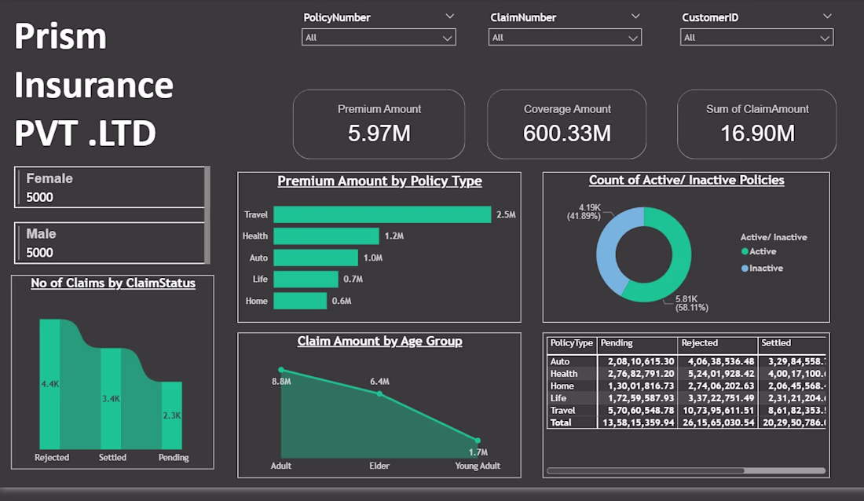
Task: Collapse the PolicyNumber slicer header chevron
Action: [x=449, y=16]
